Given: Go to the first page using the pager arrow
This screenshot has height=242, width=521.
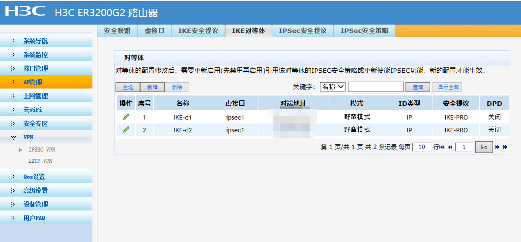Looking at the screenshot, I should (442, 147).
